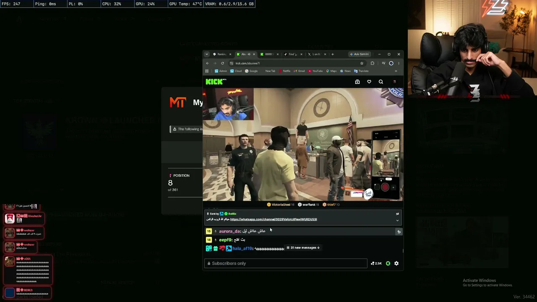The width and height of the screenshot is (537, 302).
Task: Open the browser extensions puzzle icon
Action: pyautogui.click(x=372, y=63)
